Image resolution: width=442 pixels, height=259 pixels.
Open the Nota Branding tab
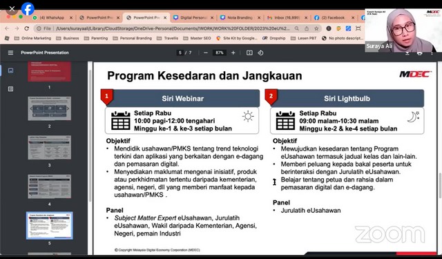[240, 17]
